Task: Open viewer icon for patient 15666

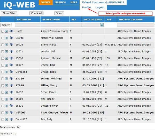Action: (x=11, y=58)
